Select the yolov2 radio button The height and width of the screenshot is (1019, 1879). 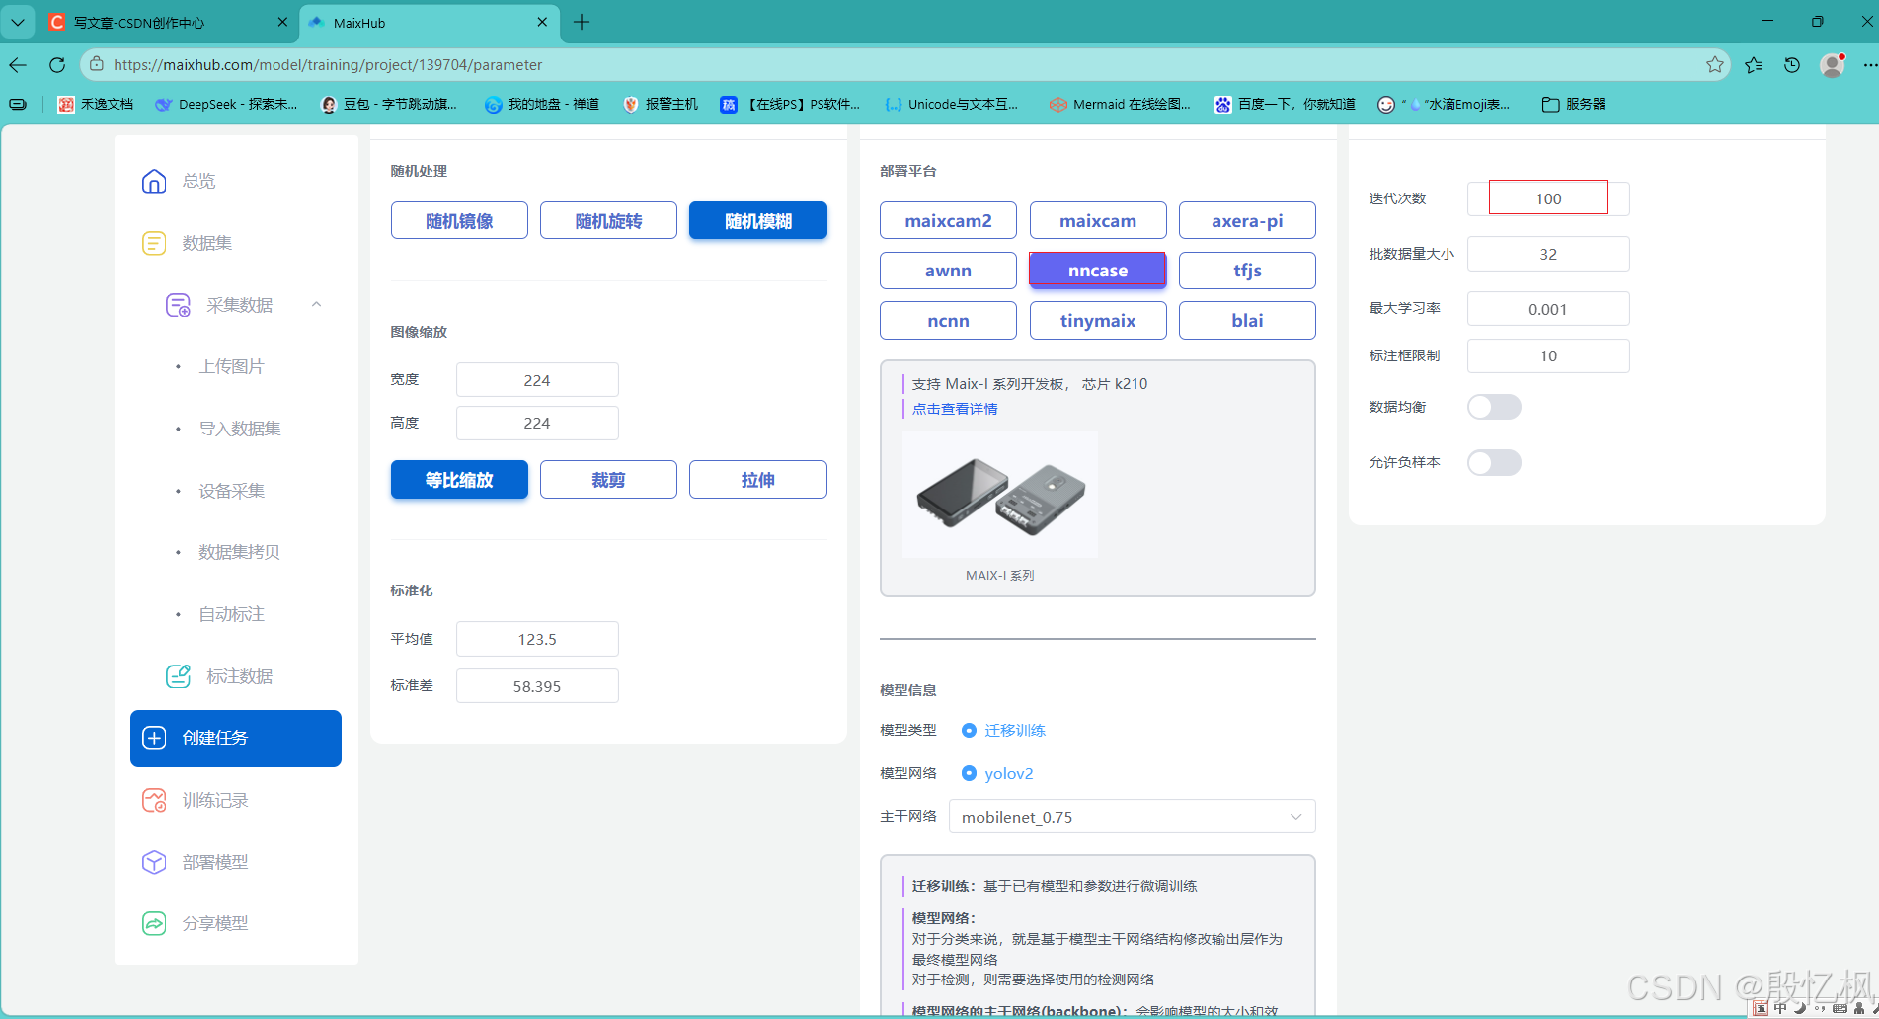(x=969, y=773)
